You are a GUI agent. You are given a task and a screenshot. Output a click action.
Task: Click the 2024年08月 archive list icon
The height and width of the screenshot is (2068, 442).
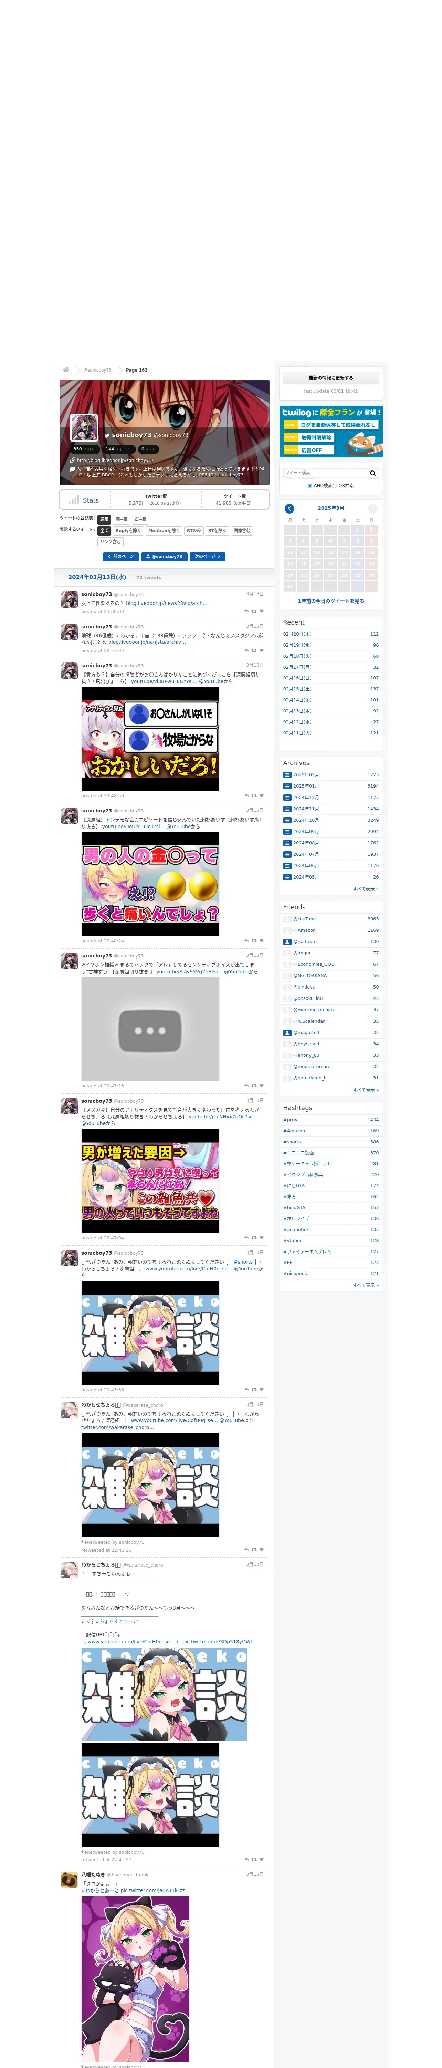pyautogui.click(x=287, y=843)
